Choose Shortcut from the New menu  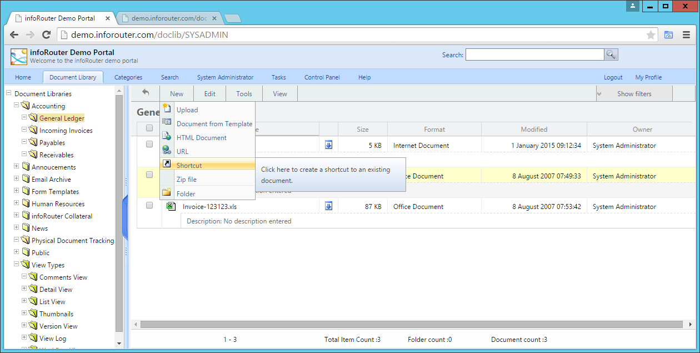tap(207, 165)
